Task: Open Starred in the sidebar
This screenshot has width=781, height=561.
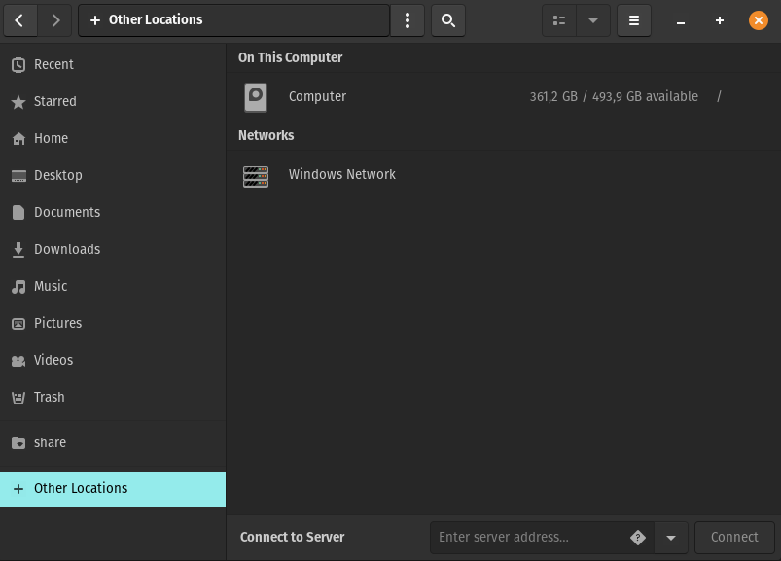Action: coord(55,101)
